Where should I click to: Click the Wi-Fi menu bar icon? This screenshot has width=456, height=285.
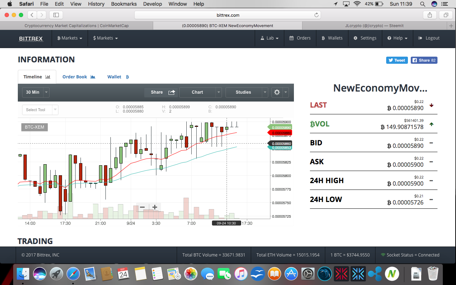tap(357, 4)
